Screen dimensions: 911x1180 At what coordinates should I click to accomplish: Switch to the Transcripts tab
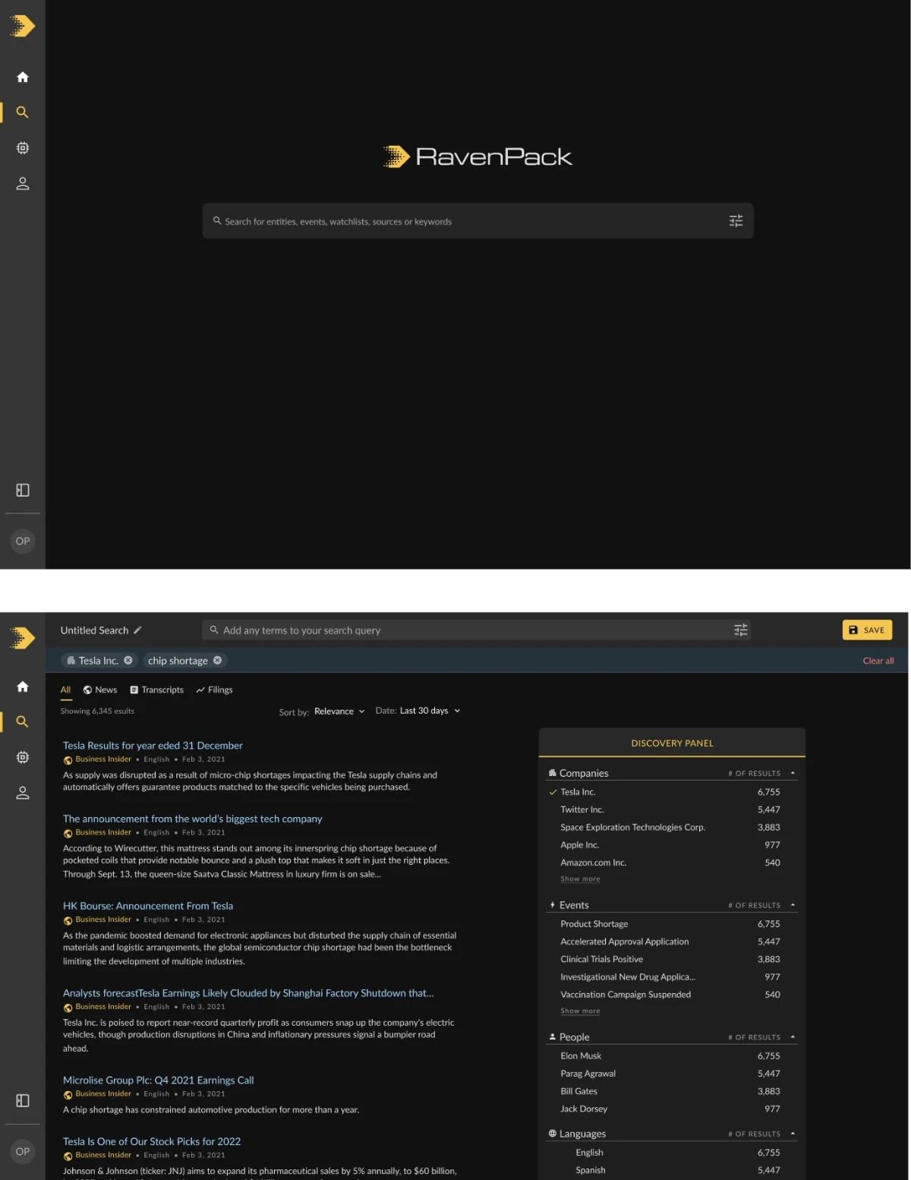pyautogui.click(x=157, y=690)
